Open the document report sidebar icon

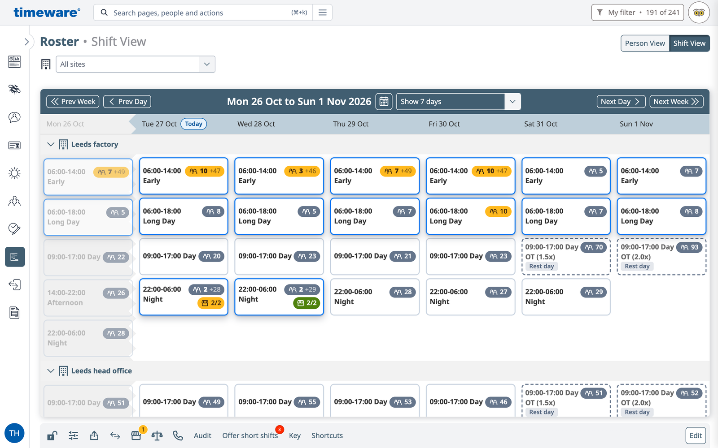(14, 313)
